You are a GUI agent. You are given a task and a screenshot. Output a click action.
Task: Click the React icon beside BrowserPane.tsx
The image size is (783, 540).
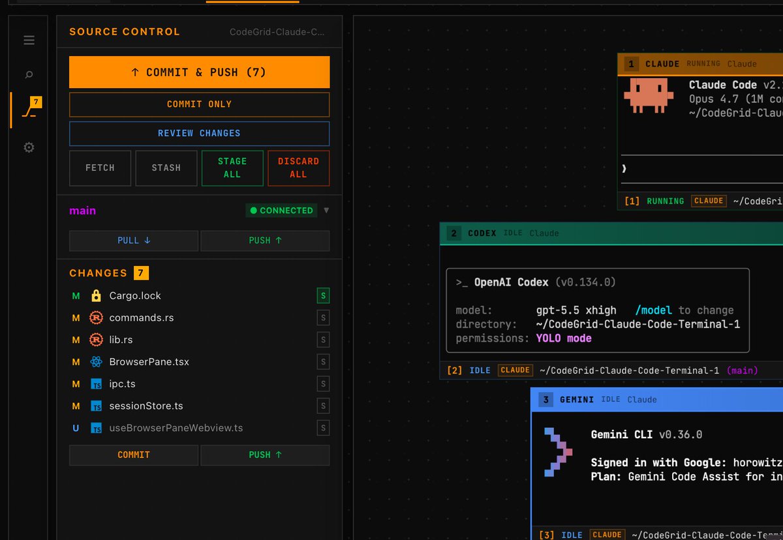[97, 362]
